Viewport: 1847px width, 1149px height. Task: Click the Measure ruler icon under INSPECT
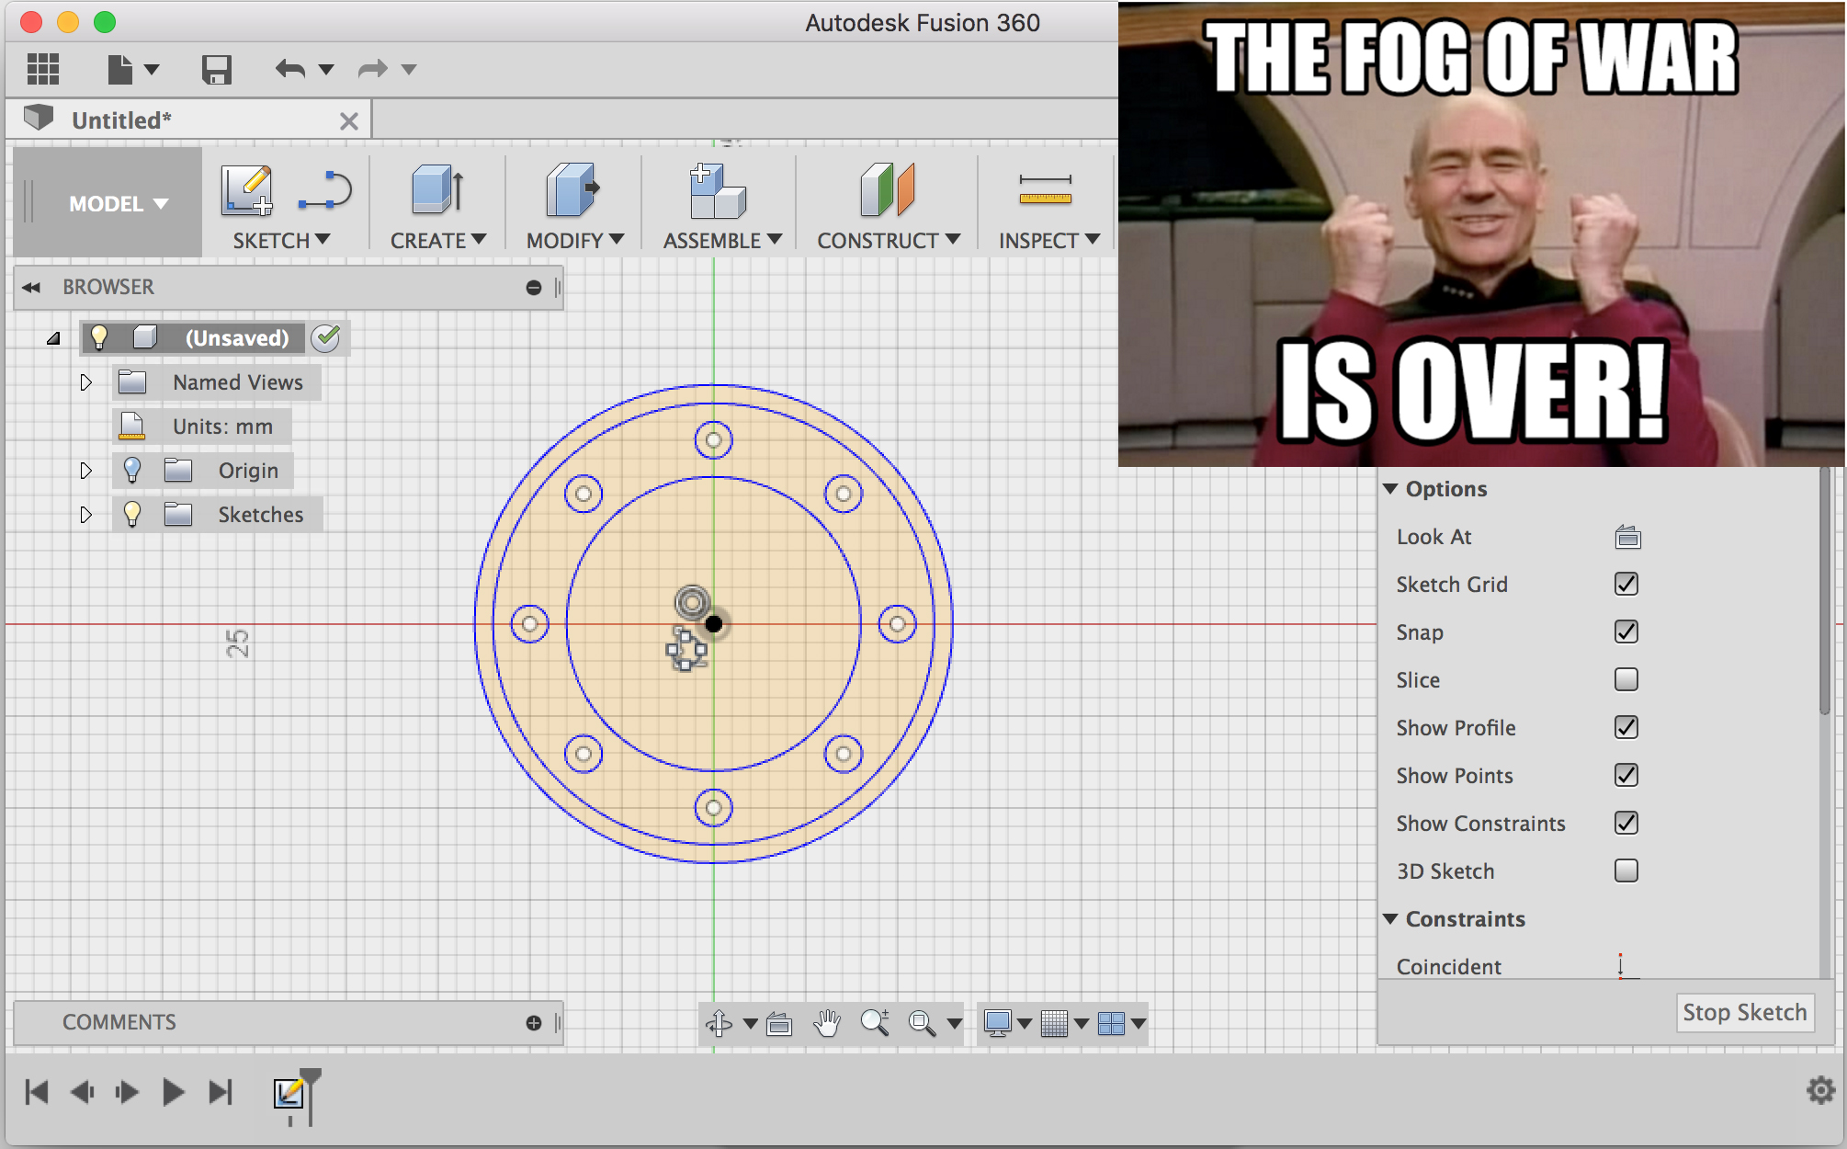click(1045, 189)
